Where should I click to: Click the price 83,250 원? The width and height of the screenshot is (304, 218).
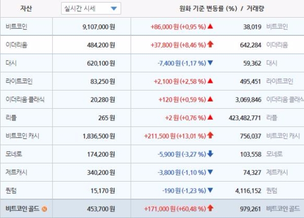click(x=103, y=81)
